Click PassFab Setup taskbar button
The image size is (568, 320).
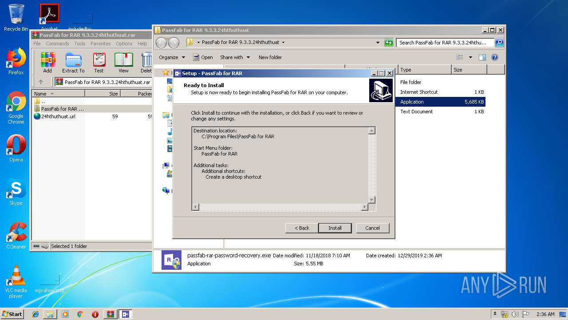click(126, 314)
